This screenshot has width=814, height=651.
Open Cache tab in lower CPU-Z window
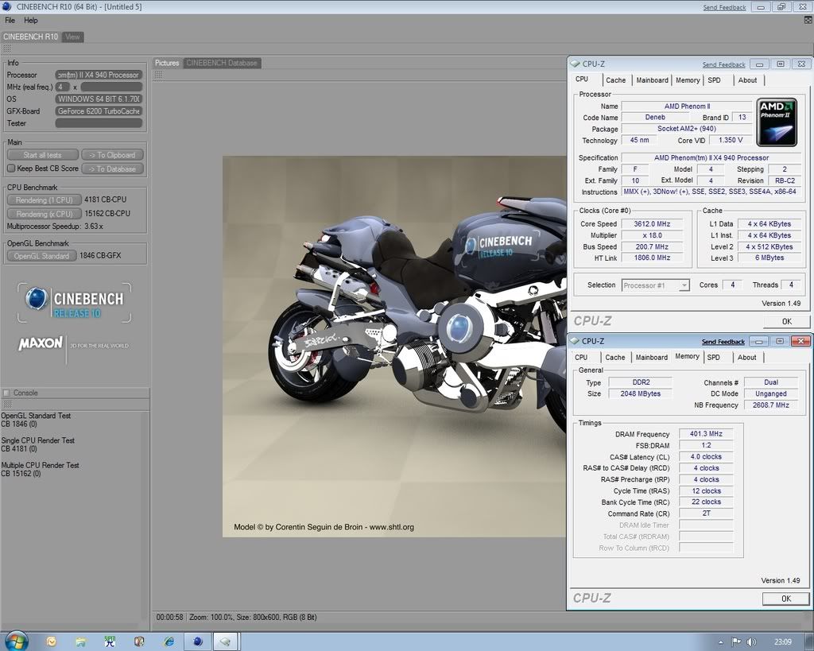[615, 357]
